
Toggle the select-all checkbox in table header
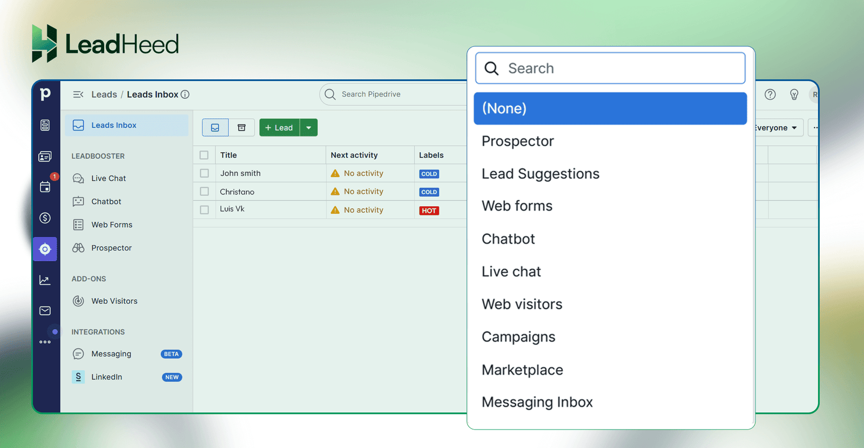204,155
